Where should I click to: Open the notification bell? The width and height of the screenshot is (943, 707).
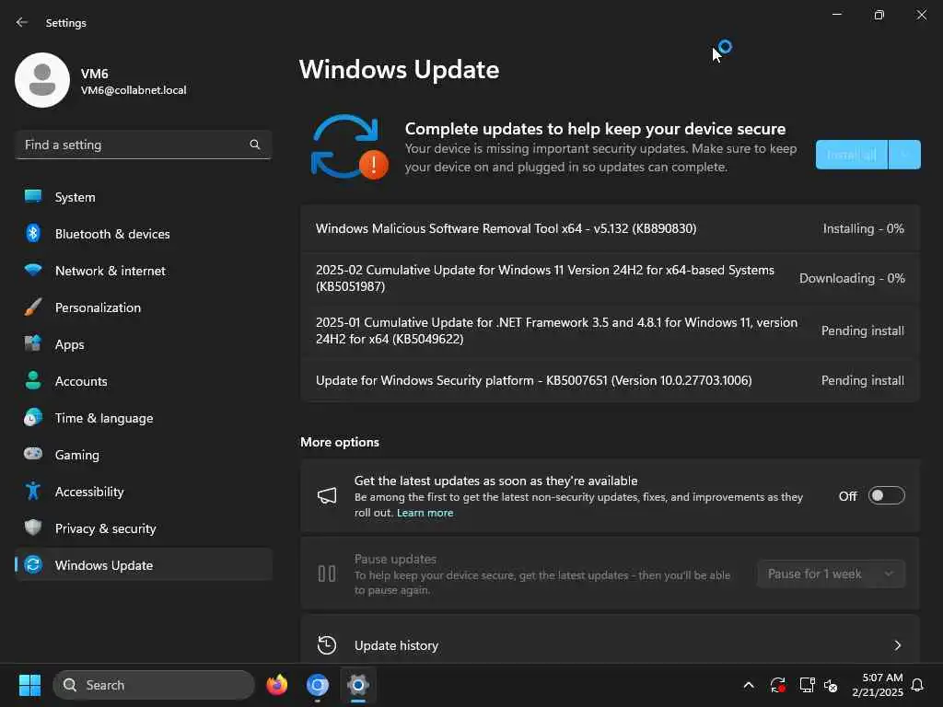[x=917, y=685]
